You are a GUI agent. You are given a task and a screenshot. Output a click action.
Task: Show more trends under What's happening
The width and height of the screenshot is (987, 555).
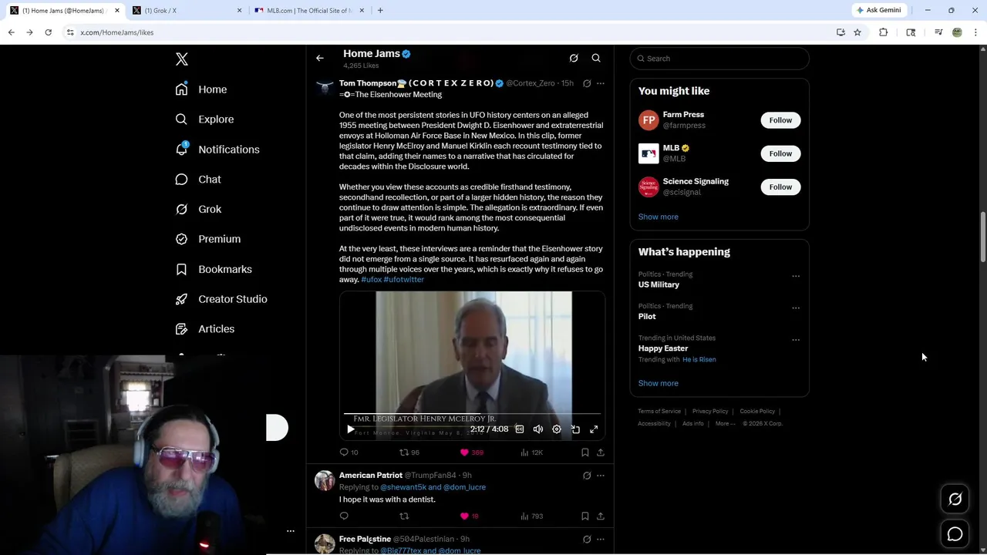click(x=659, y=383)
